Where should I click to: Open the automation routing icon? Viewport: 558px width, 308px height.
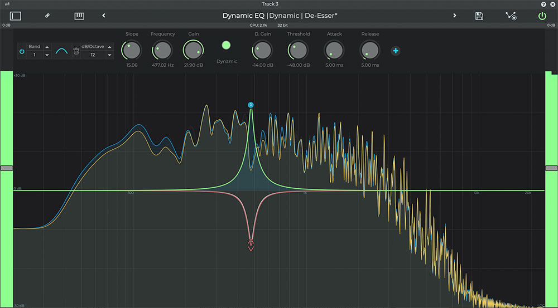pyautogui.click(x=511, y=16)
